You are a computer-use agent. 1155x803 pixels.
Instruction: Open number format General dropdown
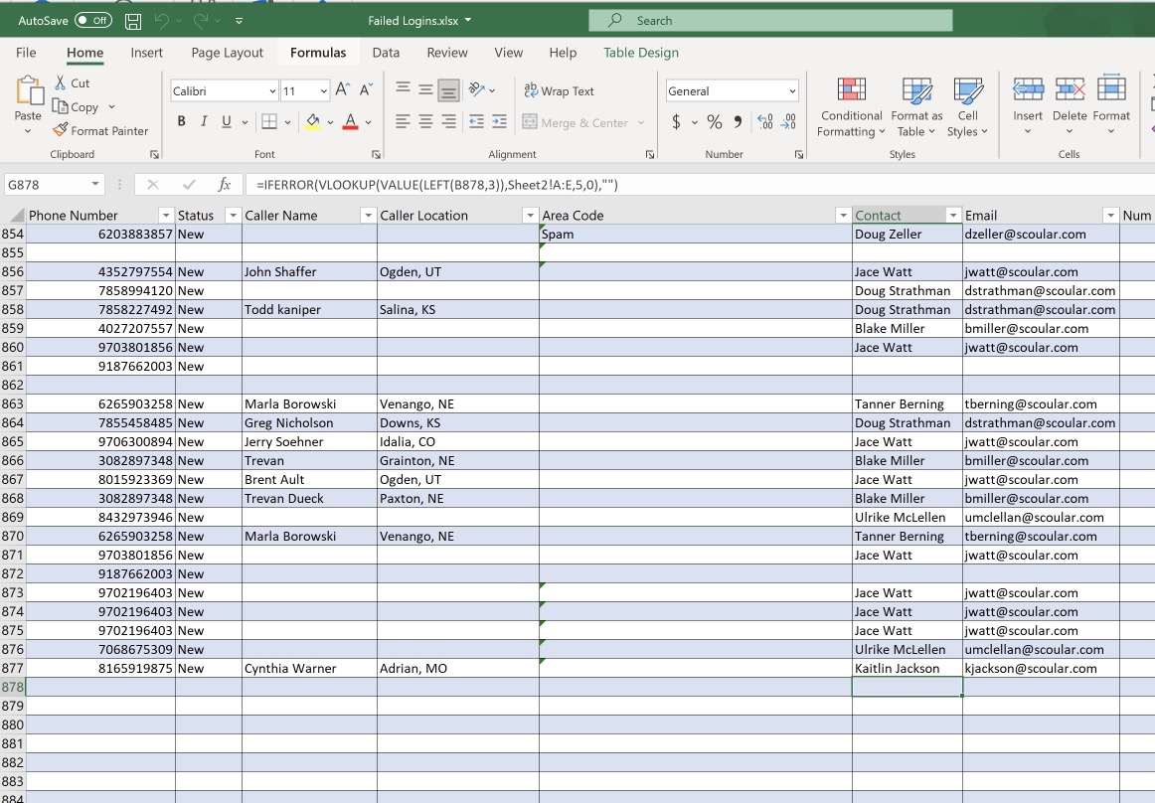click(x=792, y=91)
